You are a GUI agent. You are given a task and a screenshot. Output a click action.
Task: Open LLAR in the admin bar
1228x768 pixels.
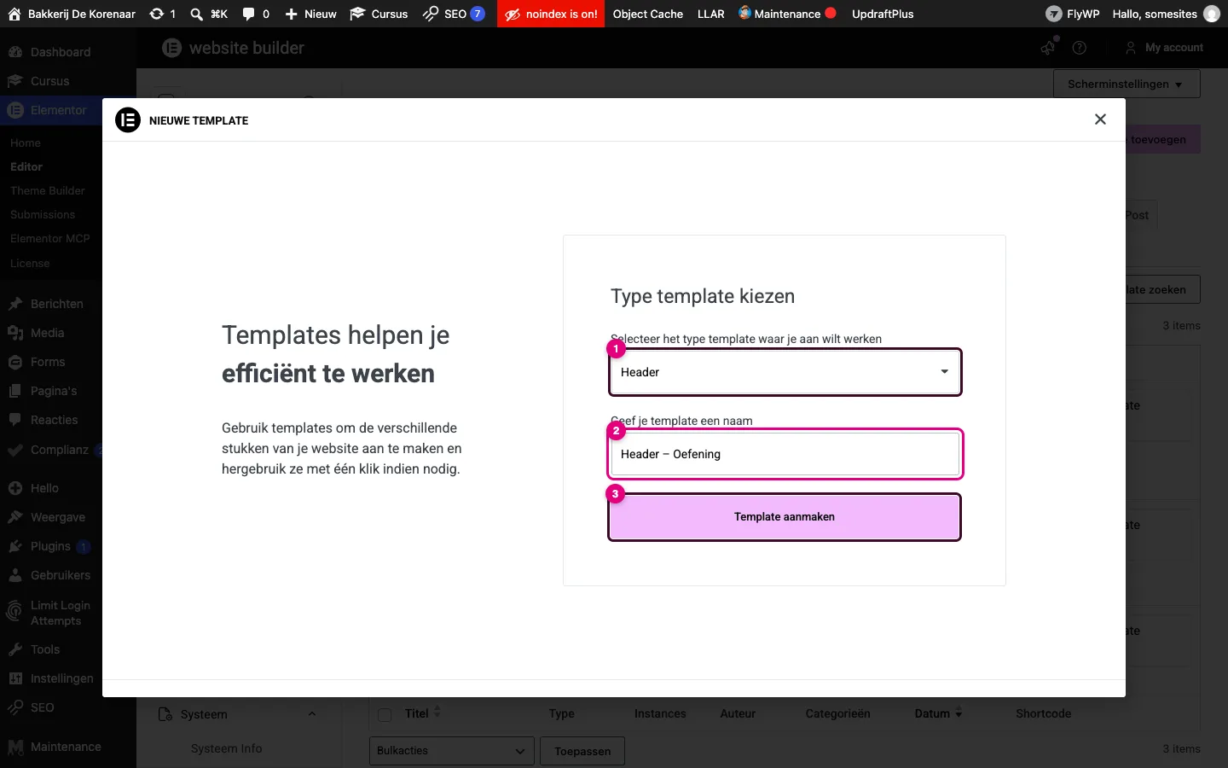[x=711, y=14]
